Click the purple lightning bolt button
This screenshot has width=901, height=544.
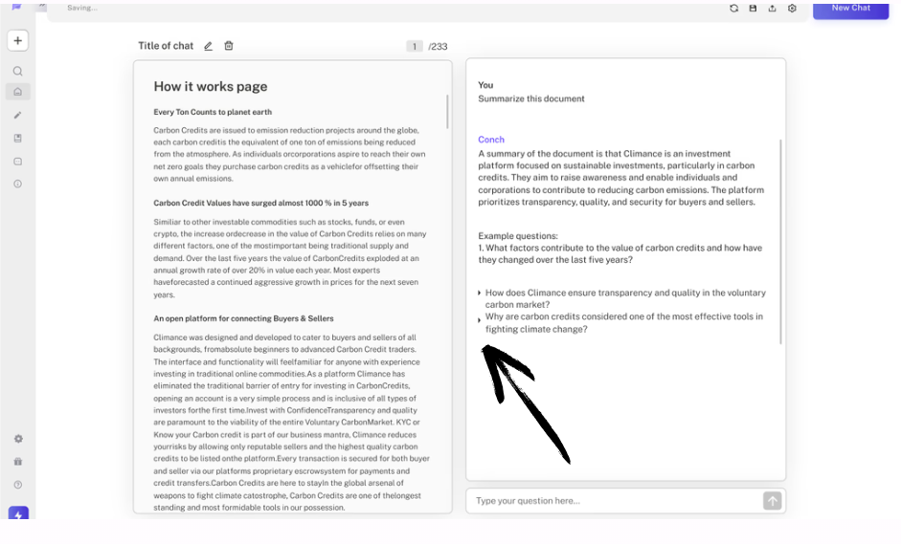click(18, 513)
